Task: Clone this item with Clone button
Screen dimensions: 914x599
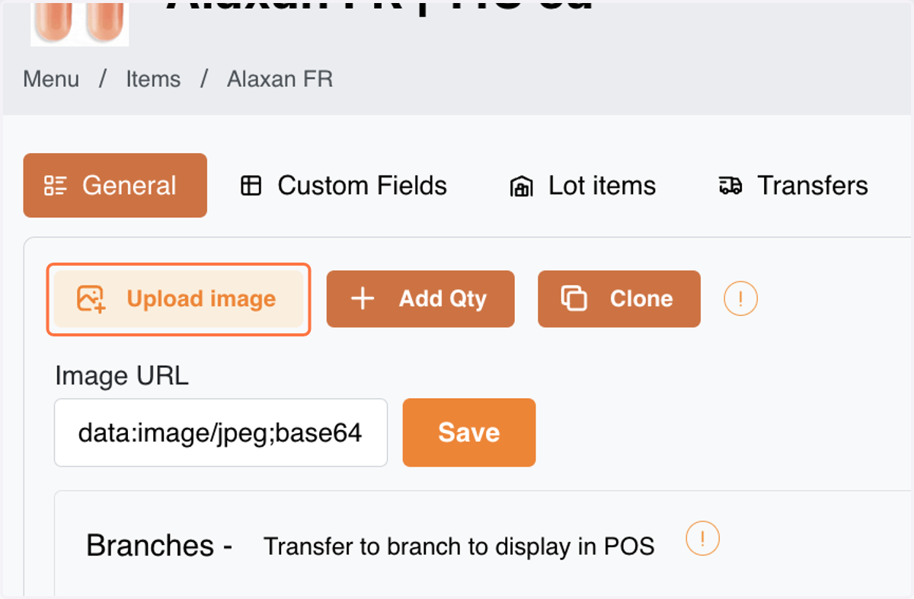Action: [619, 299]
